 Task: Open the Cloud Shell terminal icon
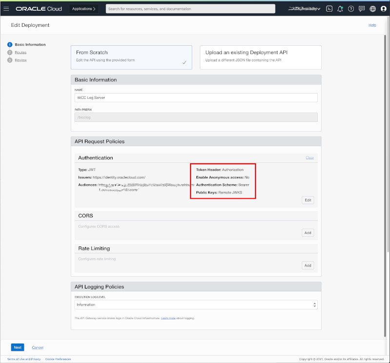coord(330,8)
